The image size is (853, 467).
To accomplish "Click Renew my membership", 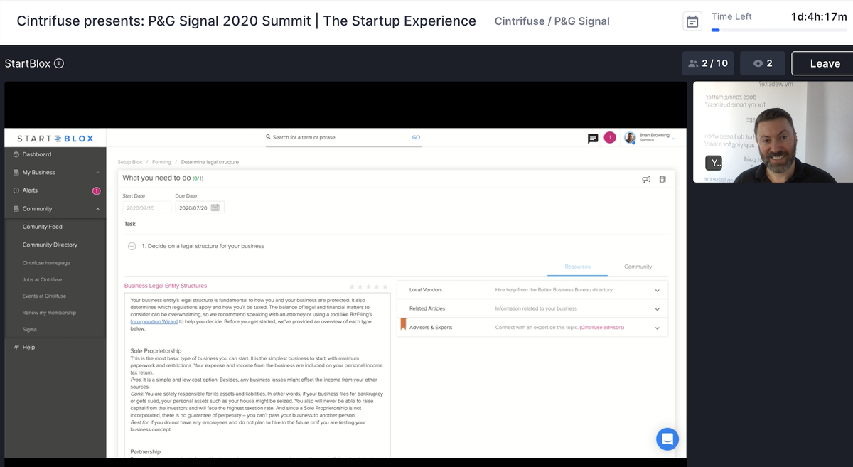I will coord(49,313).
